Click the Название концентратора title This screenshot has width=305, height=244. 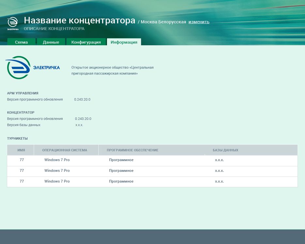coord(80,20)
